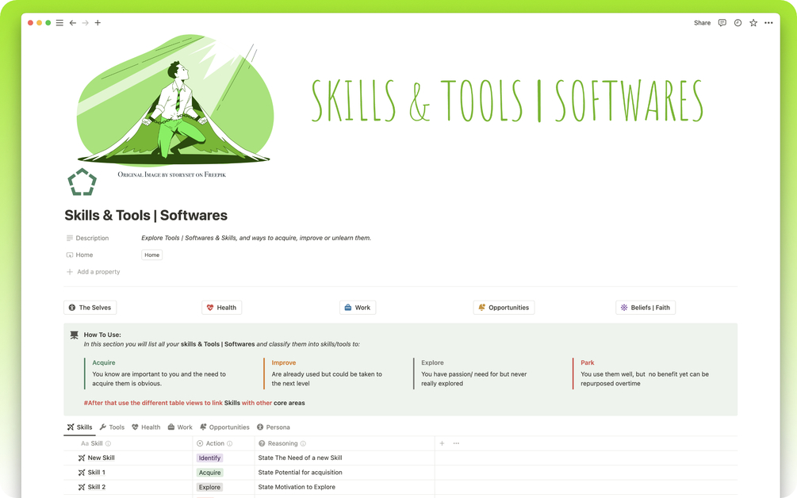Viewport: 797px width, 498px height.
Task: Add a new table column with plus
Action: coord(443,443)
